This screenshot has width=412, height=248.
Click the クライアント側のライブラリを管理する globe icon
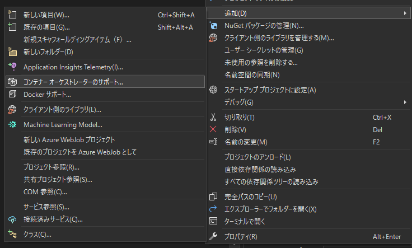click(213, 38)
